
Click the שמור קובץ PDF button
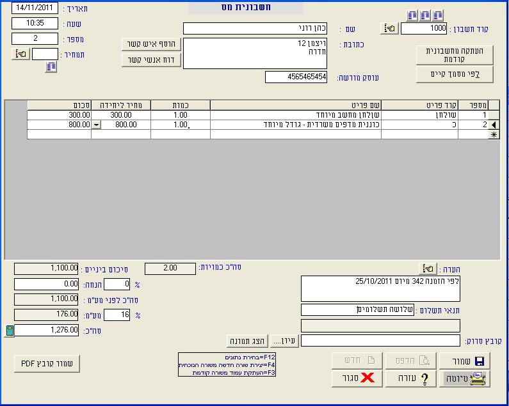tap(47, 364)
